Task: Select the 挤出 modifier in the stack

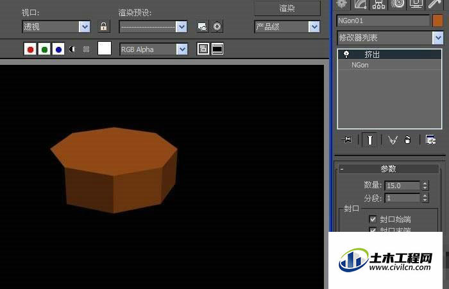Action: tap(390, 54)
